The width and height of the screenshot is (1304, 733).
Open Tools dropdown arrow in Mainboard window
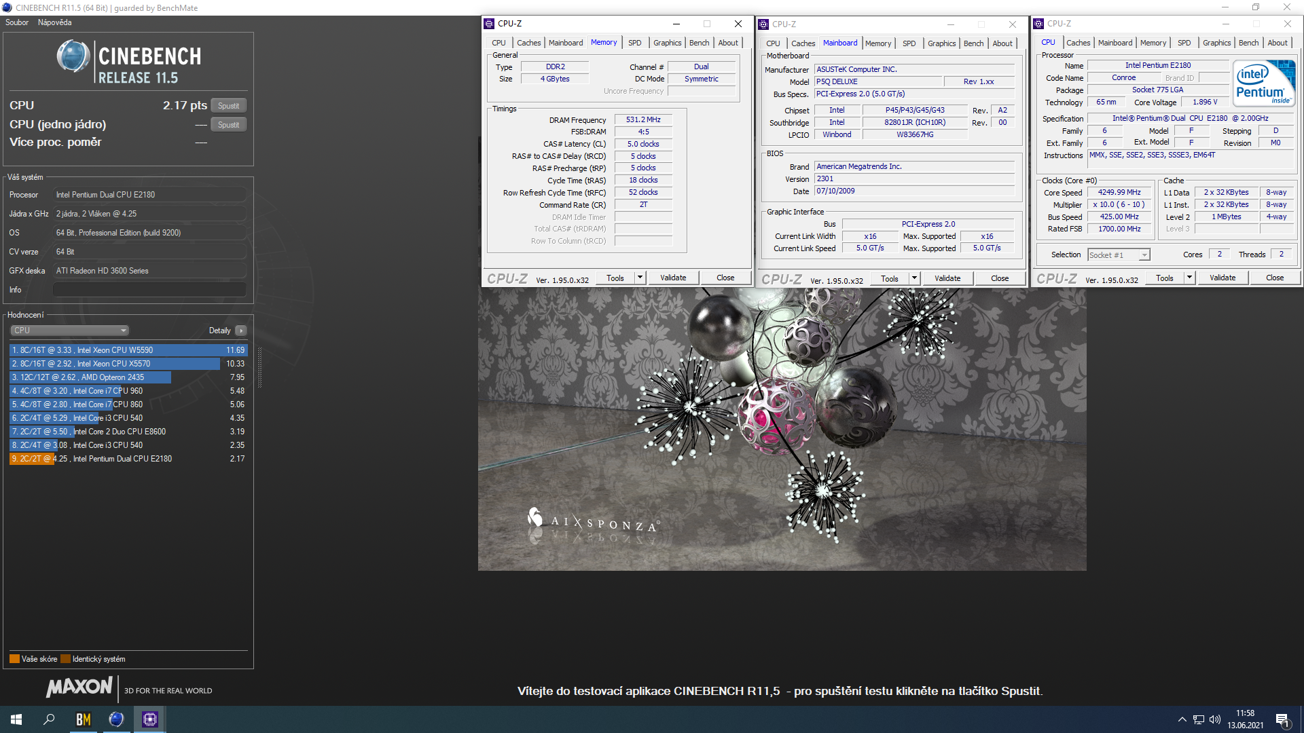point(914,278)
